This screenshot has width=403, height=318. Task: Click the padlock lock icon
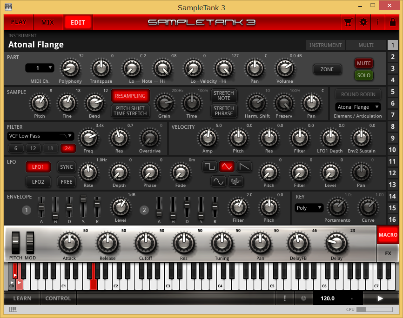(392, 22)
